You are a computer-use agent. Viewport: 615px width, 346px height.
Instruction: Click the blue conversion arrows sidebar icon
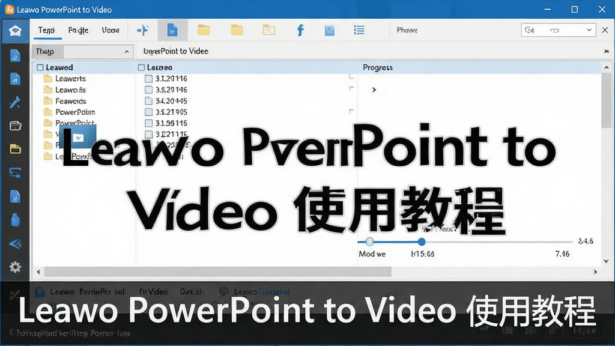click(15, 172)
